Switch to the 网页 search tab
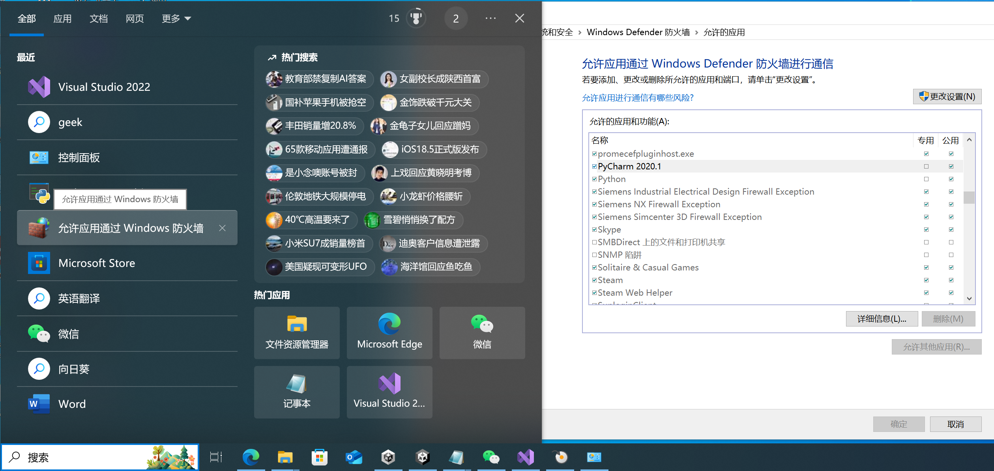 (135, 19)
